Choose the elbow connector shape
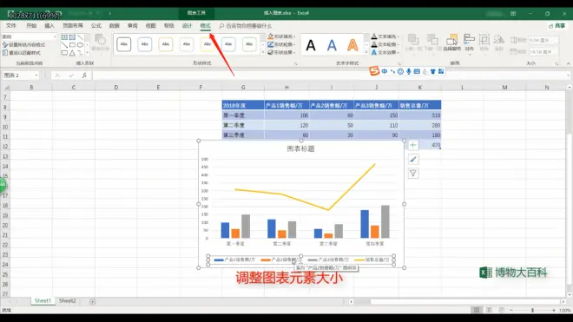Viewport: 573px width, 322px height. pyautogui.click(x=80, y=53)
